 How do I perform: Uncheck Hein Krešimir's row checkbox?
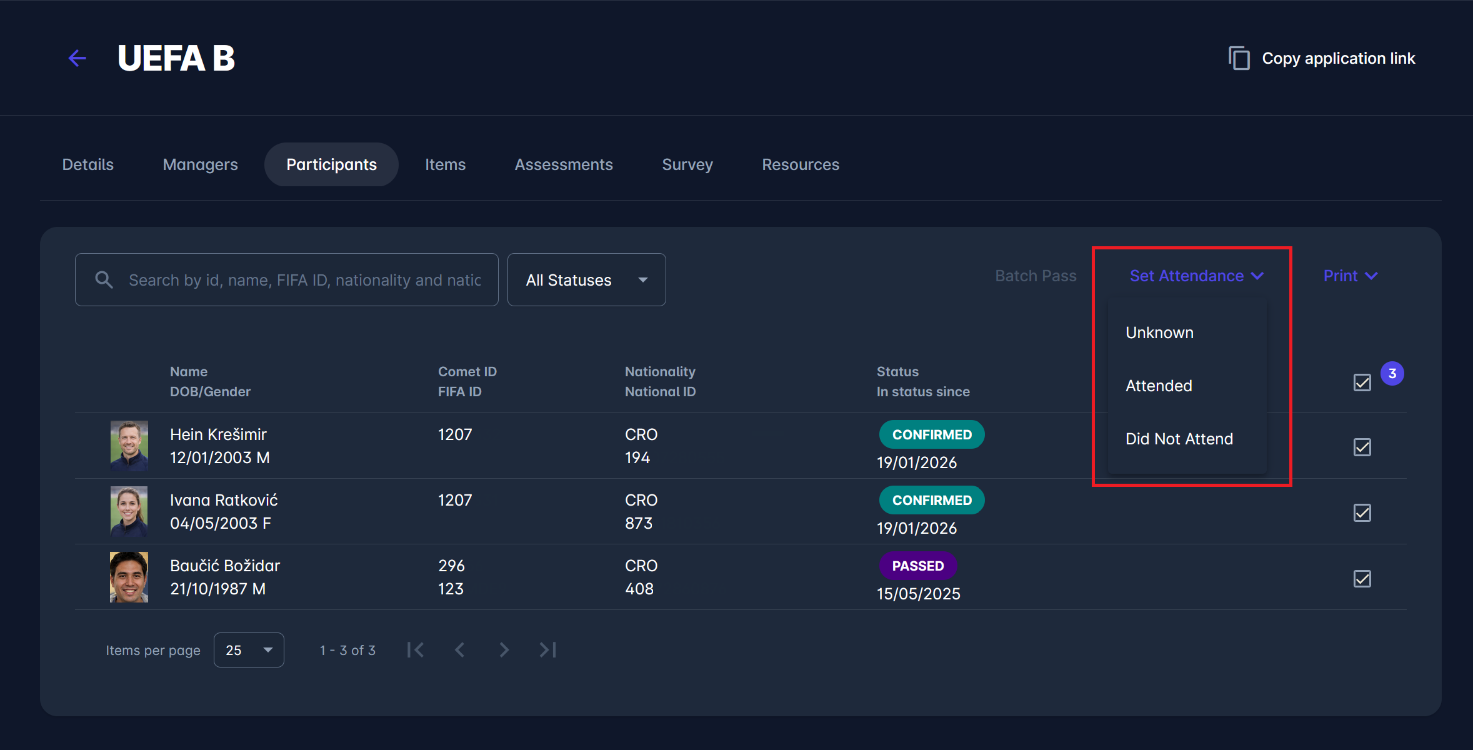pos(1362,447)
